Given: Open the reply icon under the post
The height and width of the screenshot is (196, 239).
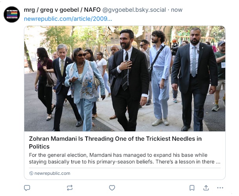Looking at the screenshot, I should coord(27,188).
